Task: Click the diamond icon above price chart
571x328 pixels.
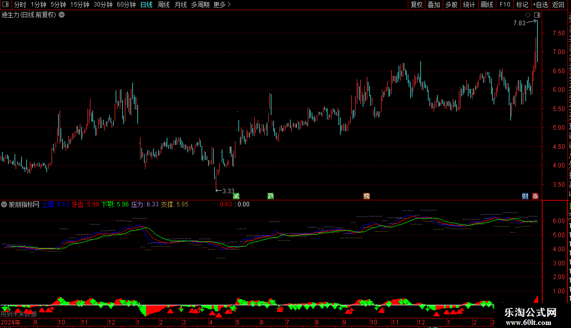Action: tap(528, 15)
